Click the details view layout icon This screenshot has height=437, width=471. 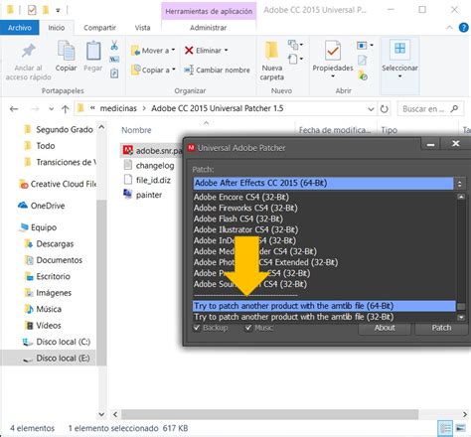445,428
